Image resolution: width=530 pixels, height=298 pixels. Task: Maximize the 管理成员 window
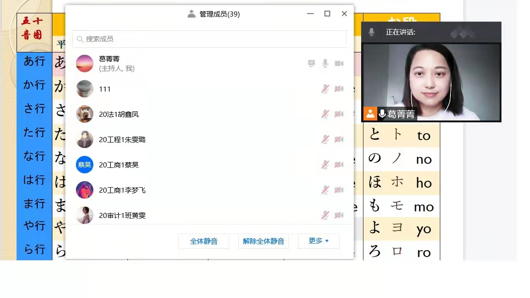pos(327,14)
